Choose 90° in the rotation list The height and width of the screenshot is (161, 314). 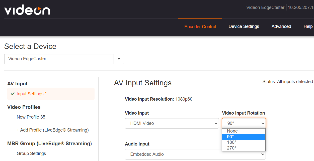coord(244,137)
